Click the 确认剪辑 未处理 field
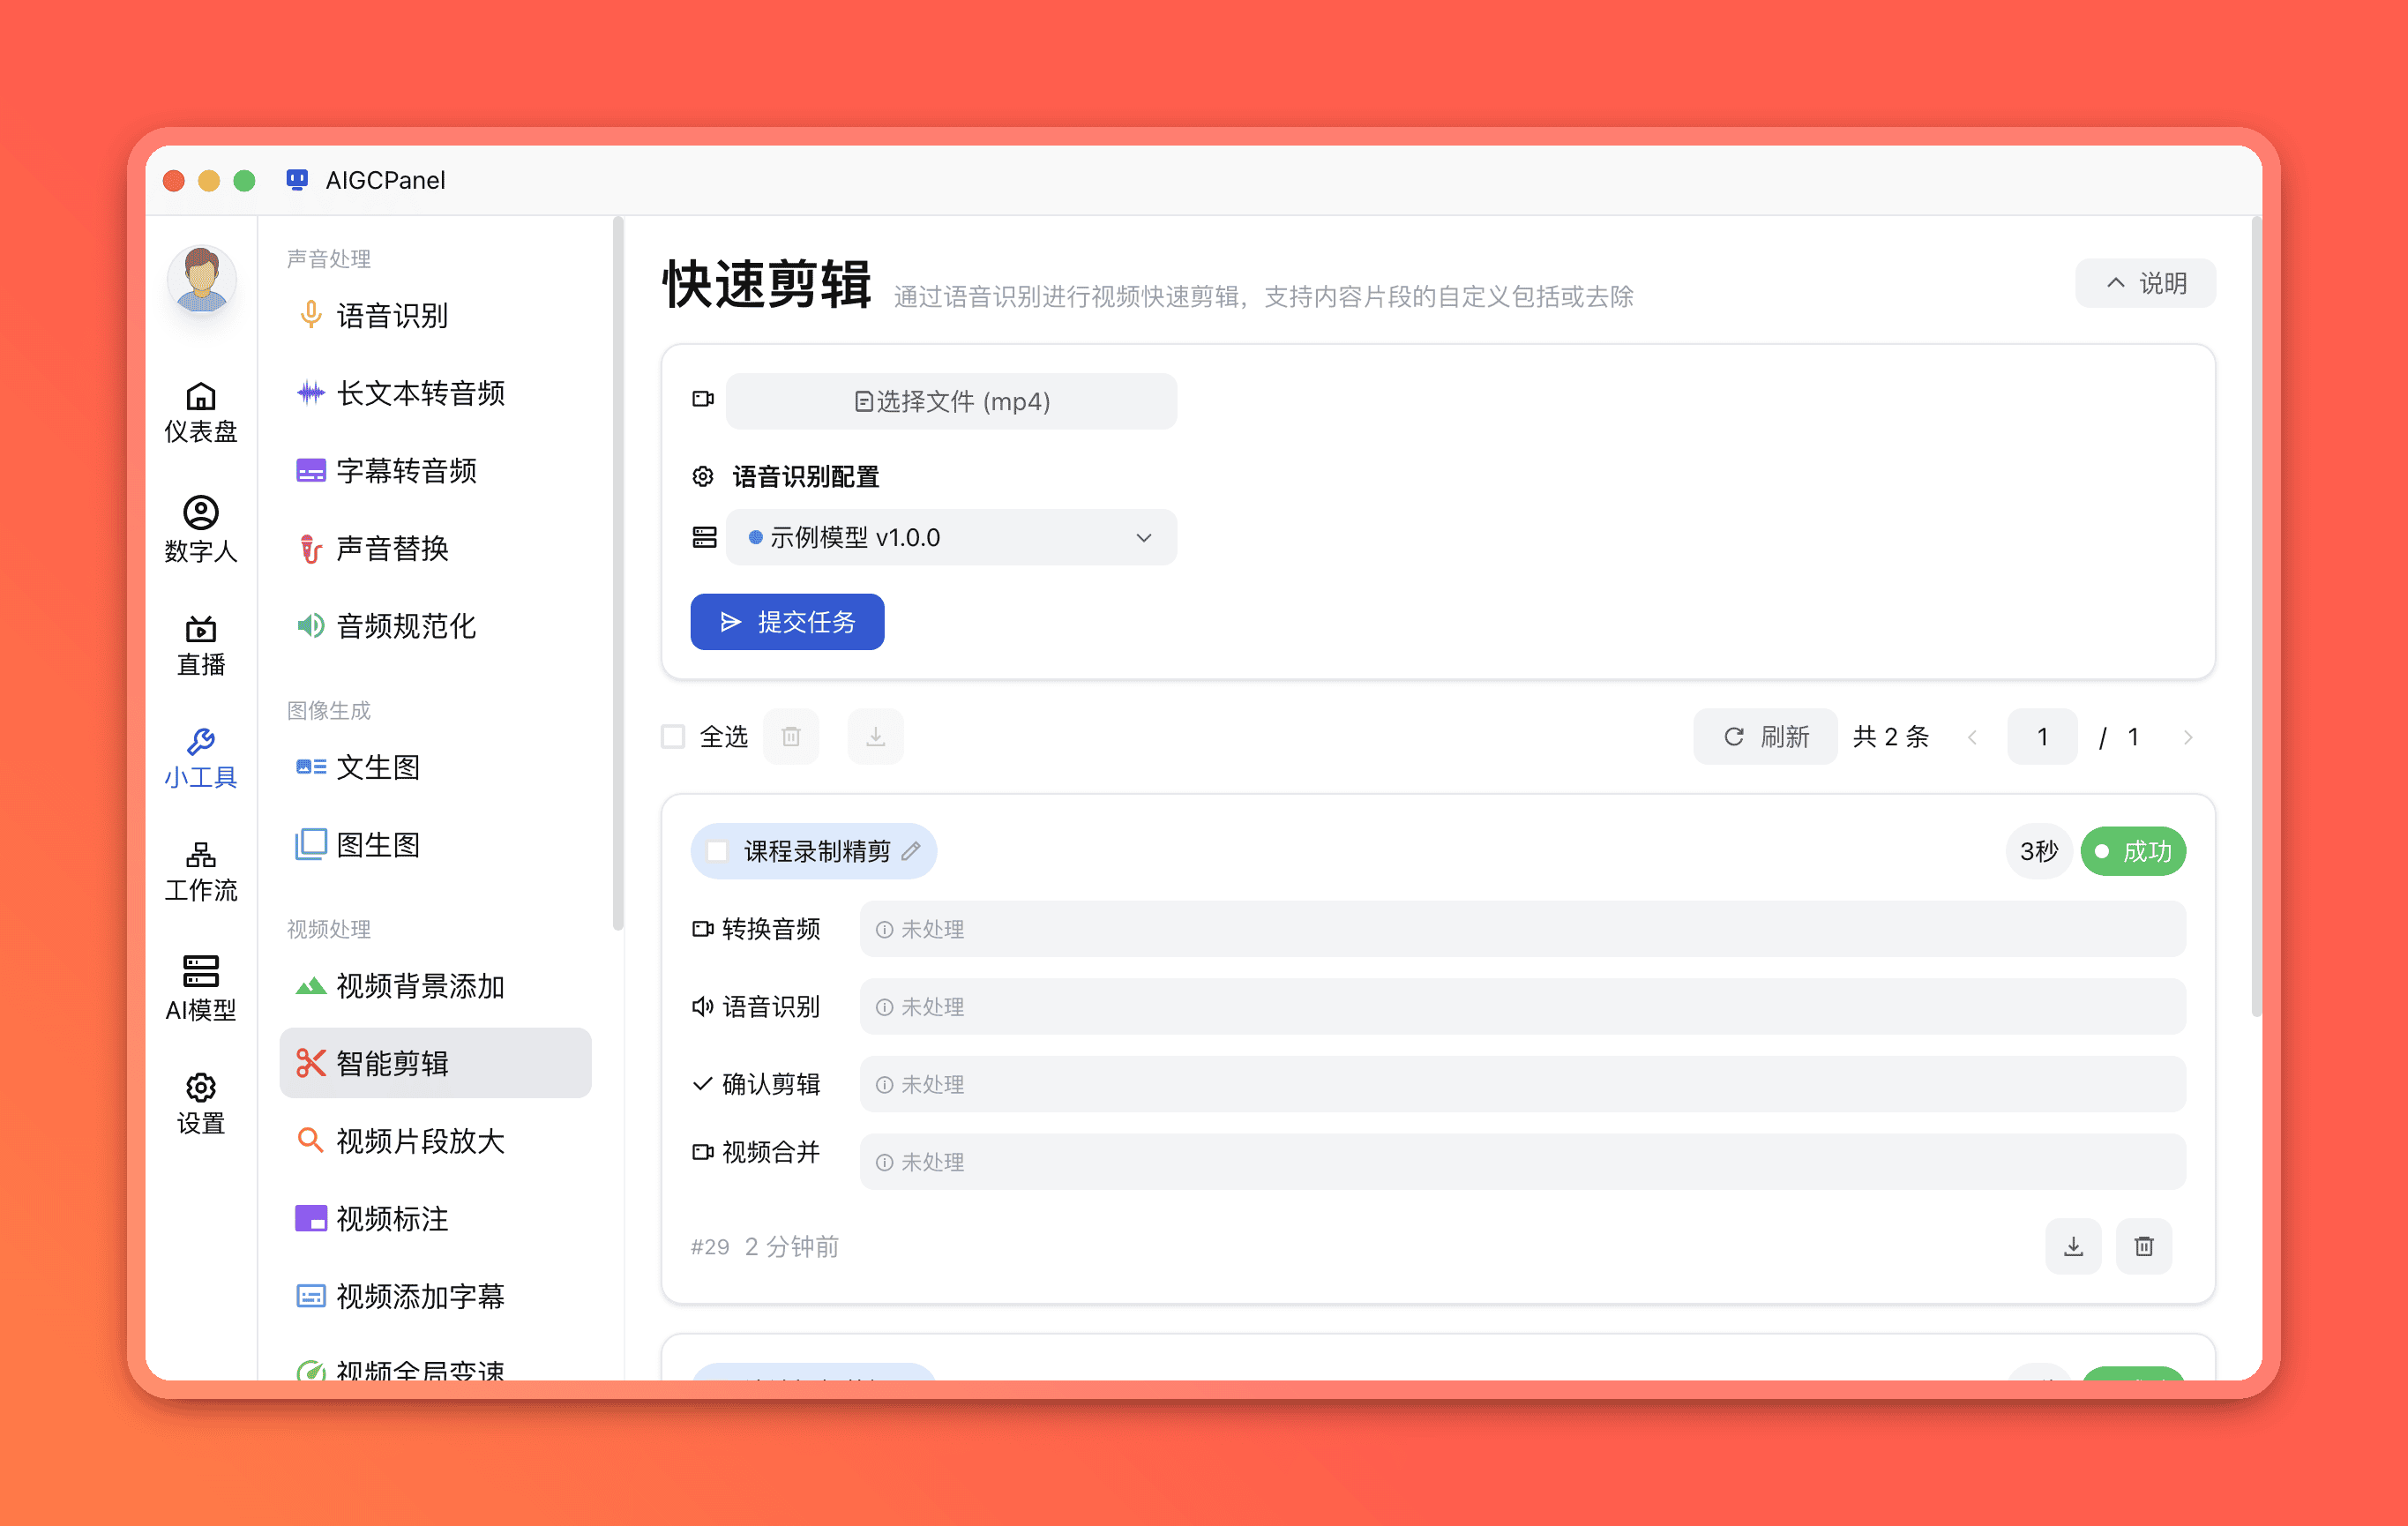The height and width of the screenshot is (1526, 2408). [x=1522, y=1084]
